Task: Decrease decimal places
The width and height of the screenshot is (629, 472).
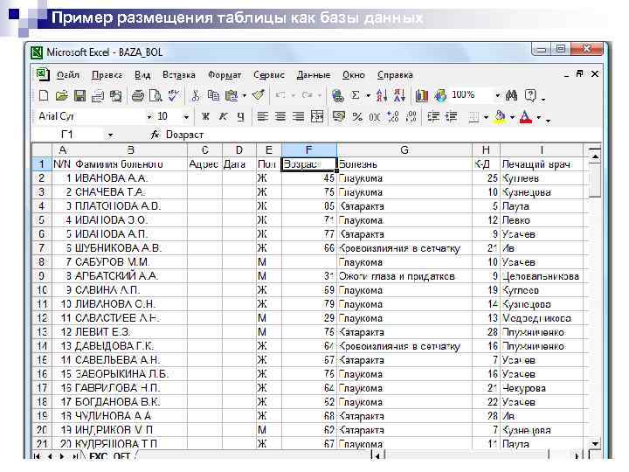Action: (x=411, y=116)
